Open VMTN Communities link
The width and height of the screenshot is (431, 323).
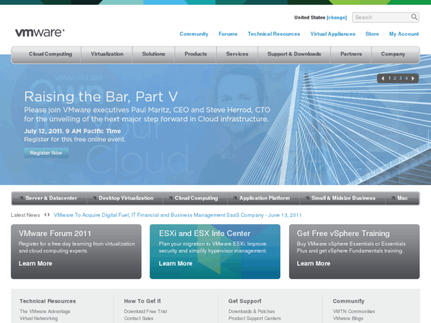(x=354, y=311)
